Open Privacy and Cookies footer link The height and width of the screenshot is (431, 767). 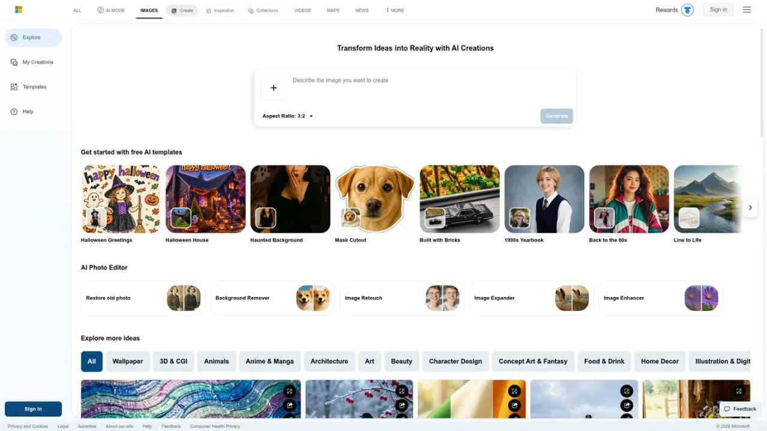(x=28, y=426)
